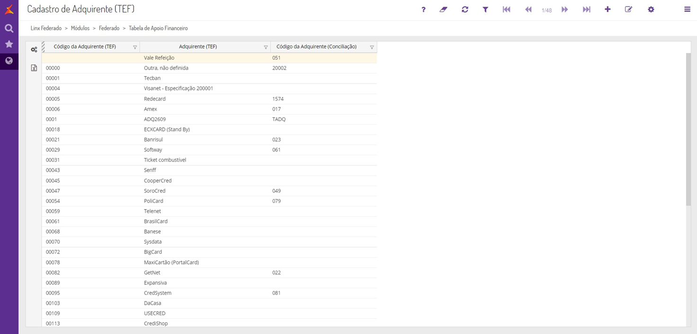697x334 pixels.
Task: Navigate to Tabela de Apoio Financeiro breadcrumb
Action: point(158,28)
